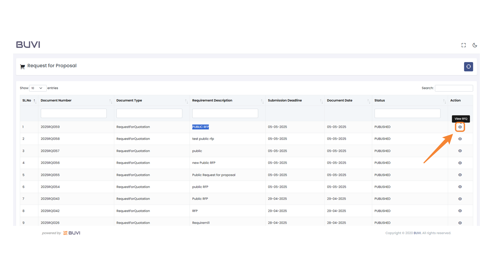Sort the Document Number column with its arrows
The height and width of the screenshot is (277, 493).
click(x=110, y=101)
